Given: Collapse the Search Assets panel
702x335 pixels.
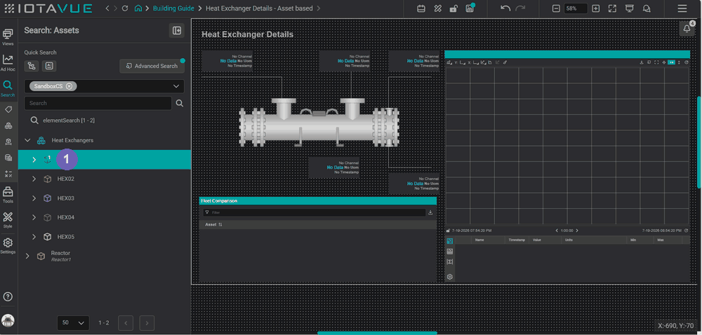Looking at the screenshot, I should pyautogui.click(x=176, y=30).
